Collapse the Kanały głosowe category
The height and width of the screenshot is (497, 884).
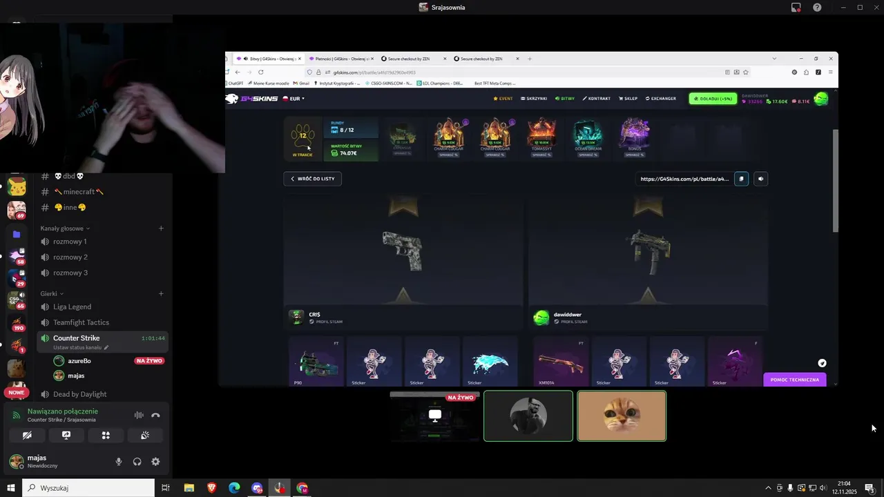[65, 228]
